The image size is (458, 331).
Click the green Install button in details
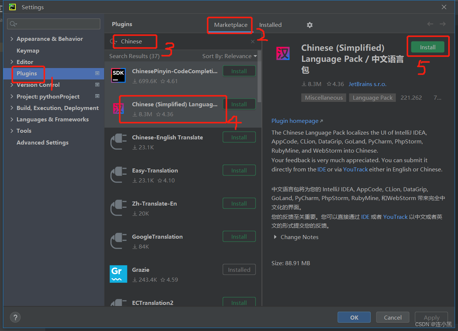(x=427, y=47)
